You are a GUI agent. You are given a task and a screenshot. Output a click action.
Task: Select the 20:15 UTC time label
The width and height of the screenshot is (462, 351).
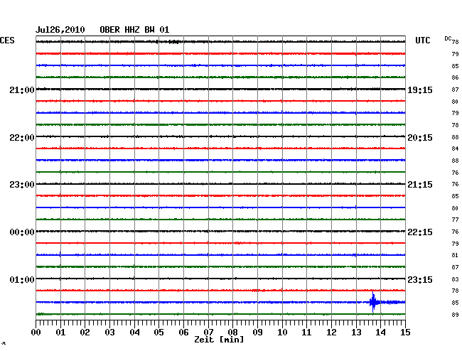coord(420,138)
